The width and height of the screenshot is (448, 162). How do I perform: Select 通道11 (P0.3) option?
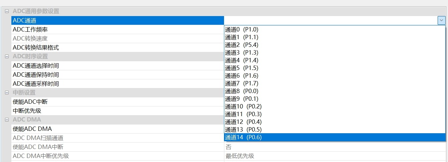(x=335, y=114)
